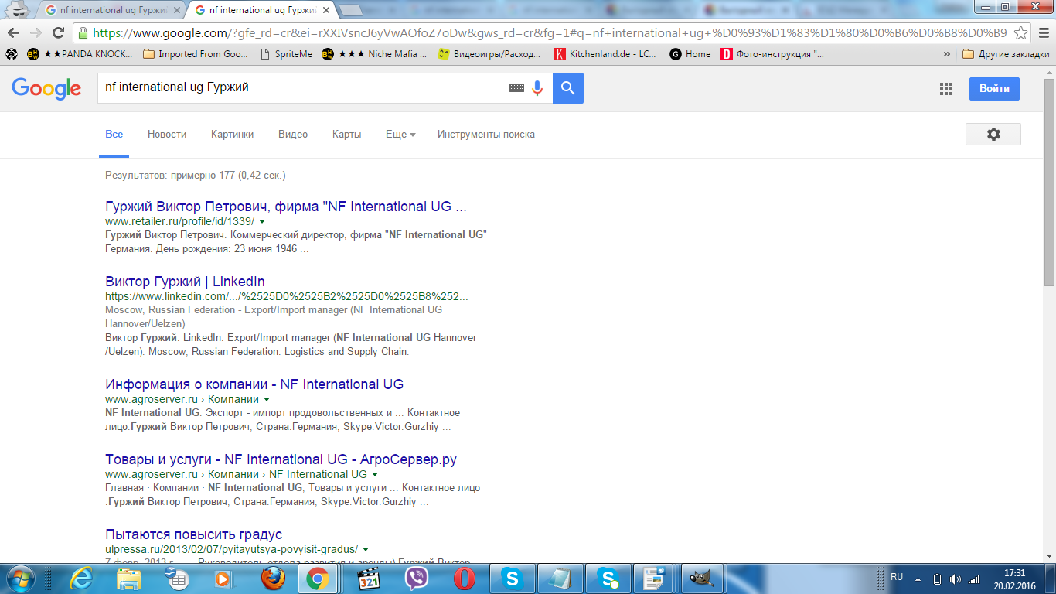Open Viber from the taskbar
This screenshot has width=1056, height=594.
[417, 579]
